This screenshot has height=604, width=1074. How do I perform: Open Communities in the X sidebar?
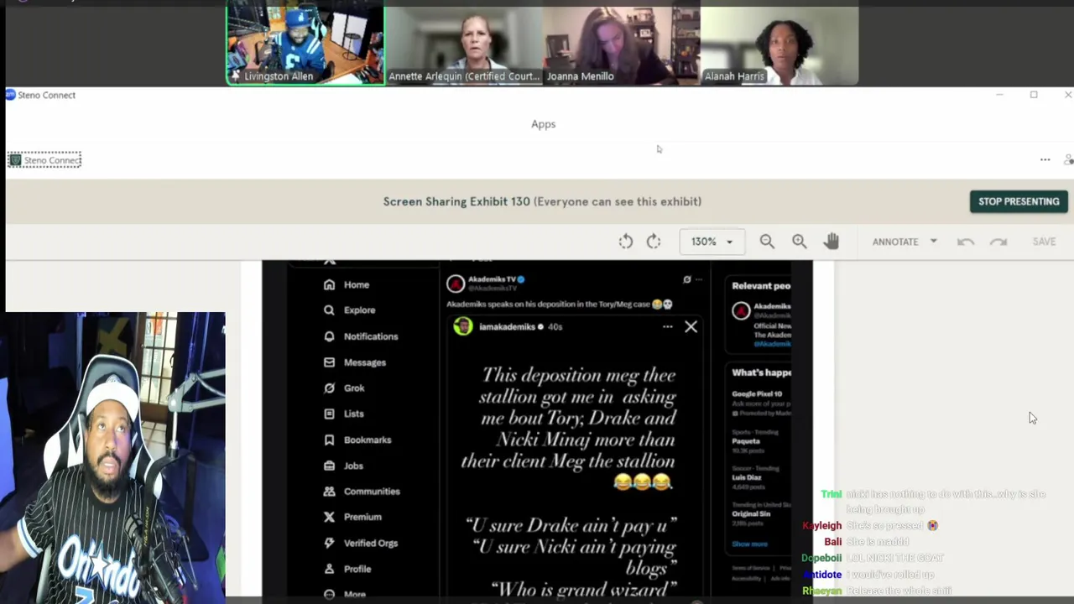pyautogui.click(x=362, y=492)
